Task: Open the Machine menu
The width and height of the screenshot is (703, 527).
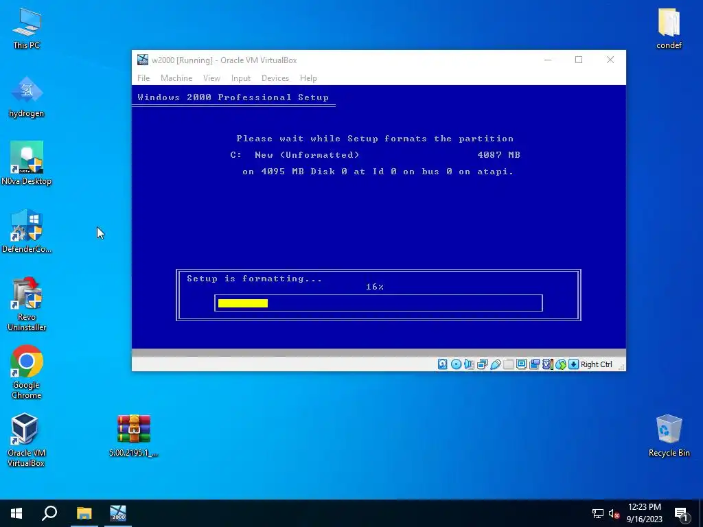Action: [176, 78]
